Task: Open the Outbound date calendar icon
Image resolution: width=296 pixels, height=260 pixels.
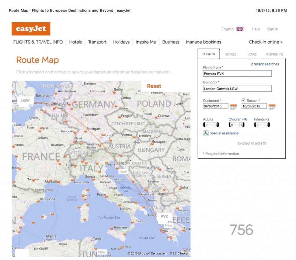Action: [233, 107]
